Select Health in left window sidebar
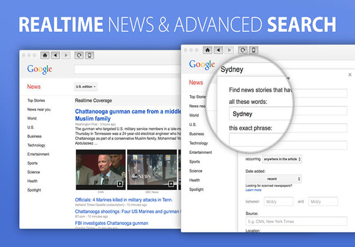The width and height of the screenshot is (355, 247). pyautogui.click(x=32, y=181)
